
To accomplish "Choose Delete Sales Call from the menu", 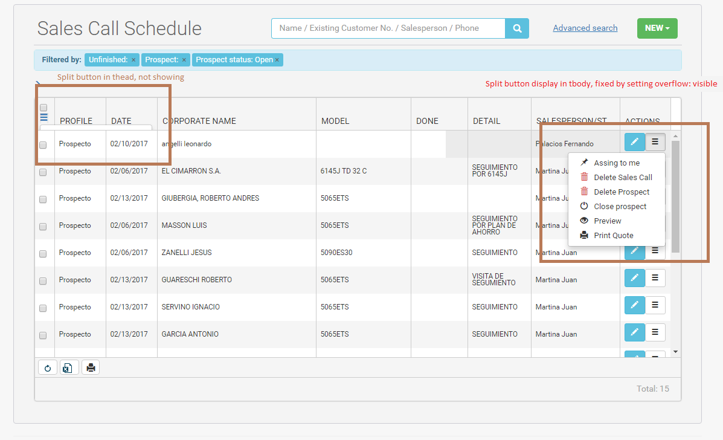I will (x=617, y=177).
